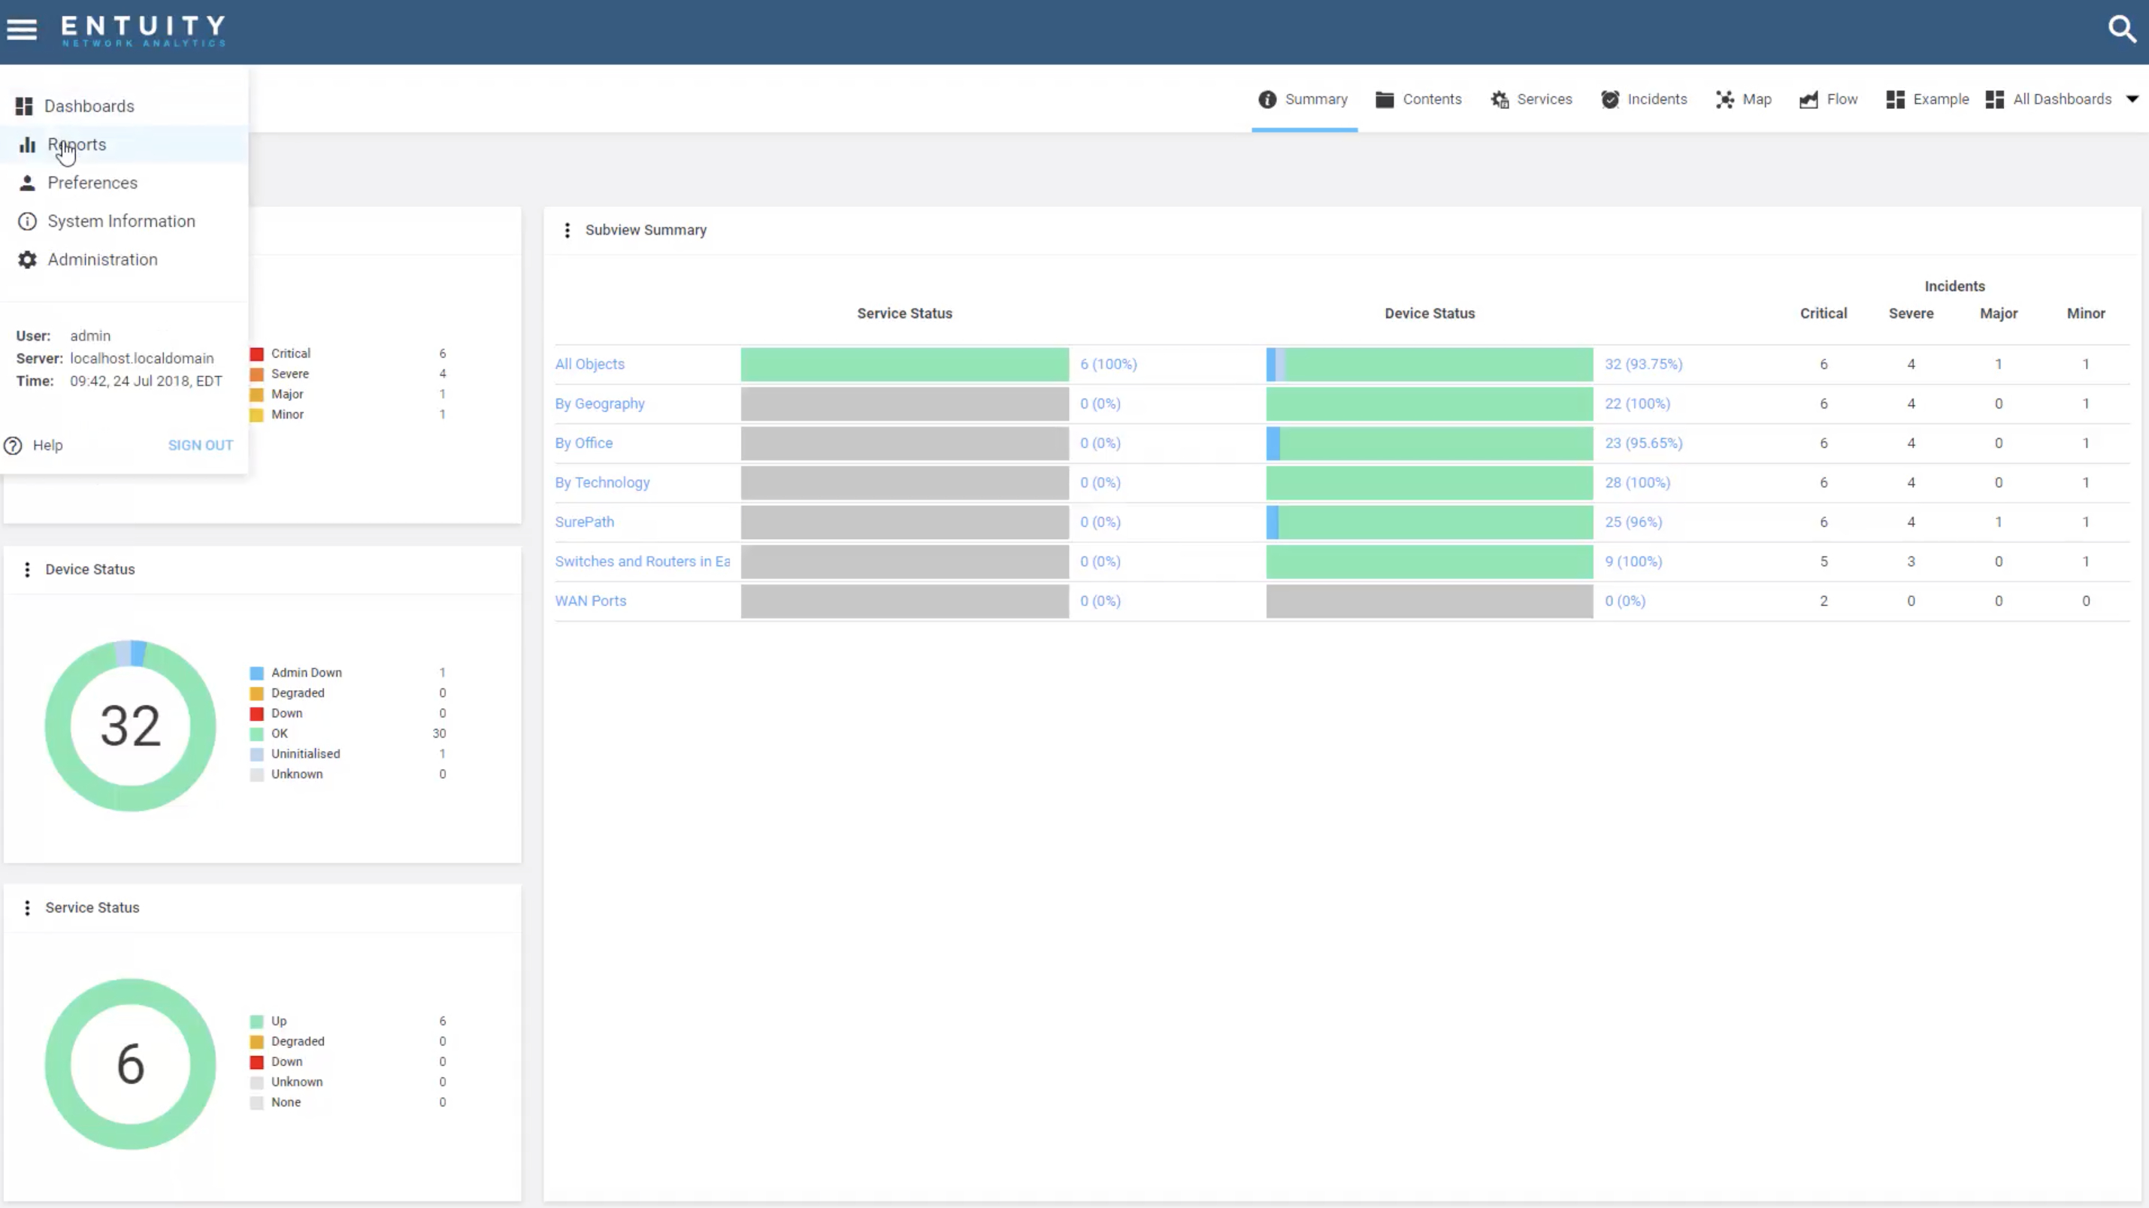Click the WAN Ports subview row
This screenshot has width=2149, height=1208.
[x=590, y=600]
